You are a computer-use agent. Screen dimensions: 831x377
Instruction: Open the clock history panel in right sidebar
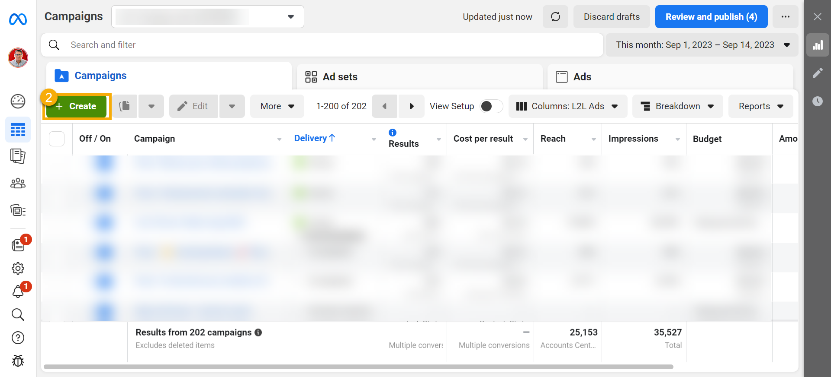pyautogui.click(x=817, y=101)
